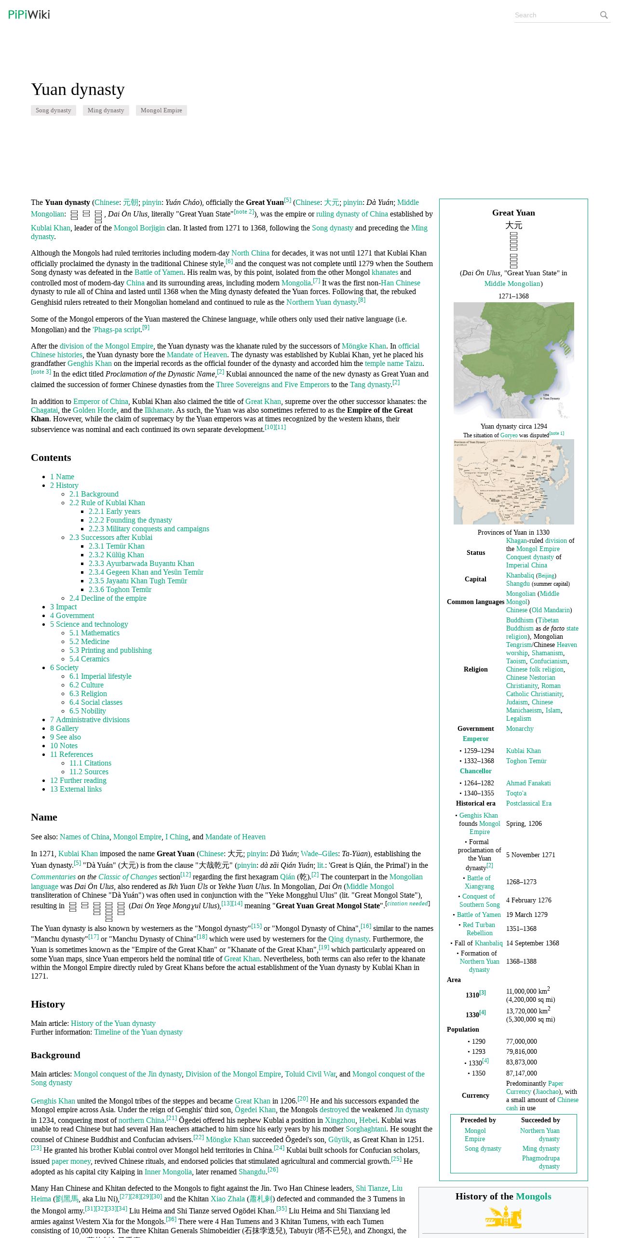
Task: Open the Provinces of Yuan 1330 map
Action: pyautogui.click(x=514, y=482)
